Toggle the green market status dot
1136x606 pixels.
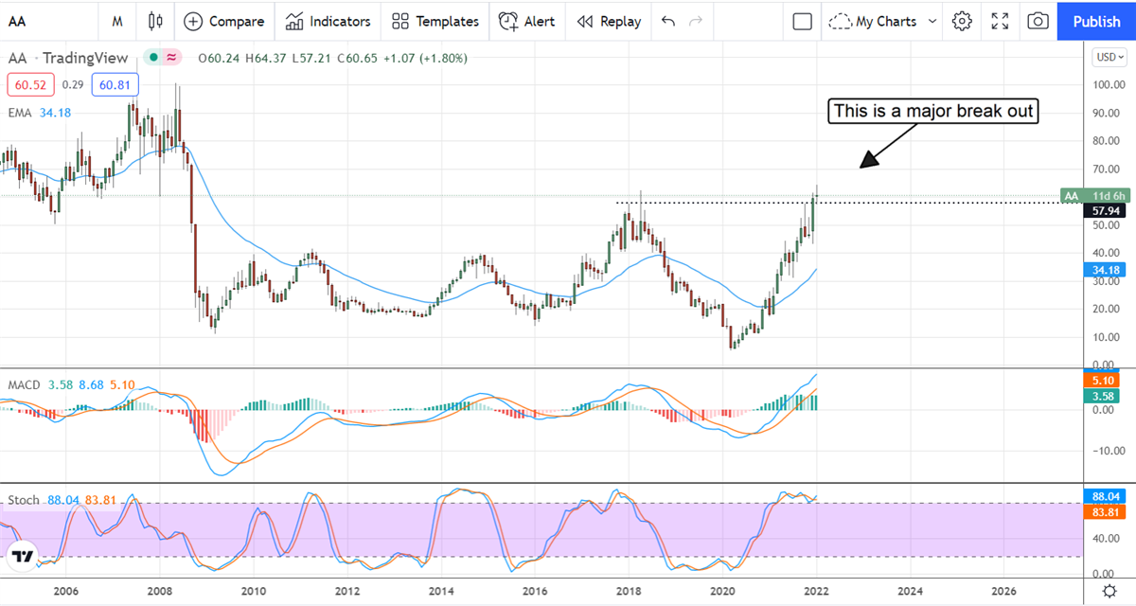click(x=152, y=58)
